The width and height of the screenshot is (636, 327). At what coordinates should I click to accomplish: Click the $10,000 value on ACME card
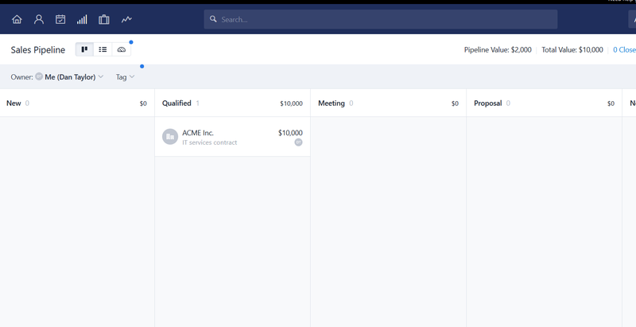[290, 133]
